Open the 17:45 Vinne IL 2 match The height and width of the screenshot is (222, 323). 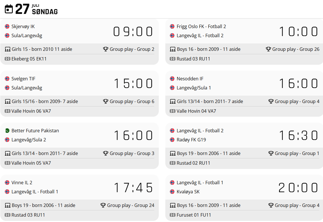(134, 187)
